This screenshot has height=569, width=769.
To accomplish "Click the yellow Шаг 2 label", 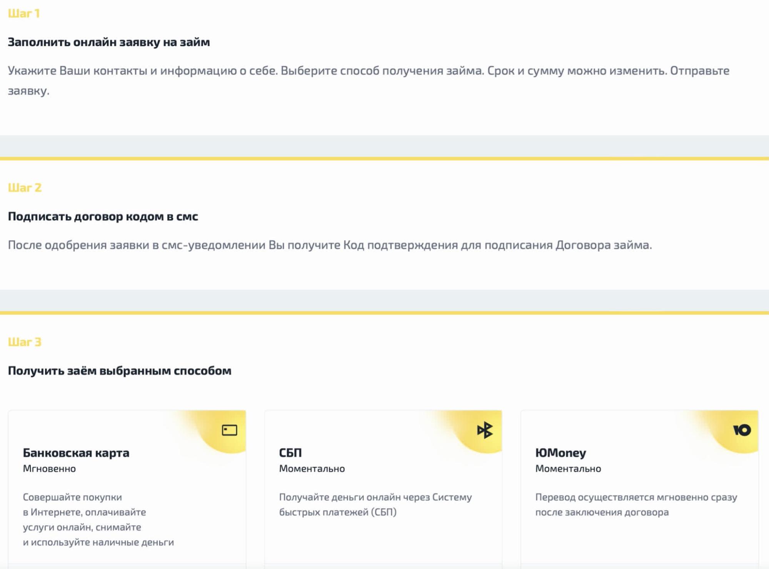I will [25, 188].
